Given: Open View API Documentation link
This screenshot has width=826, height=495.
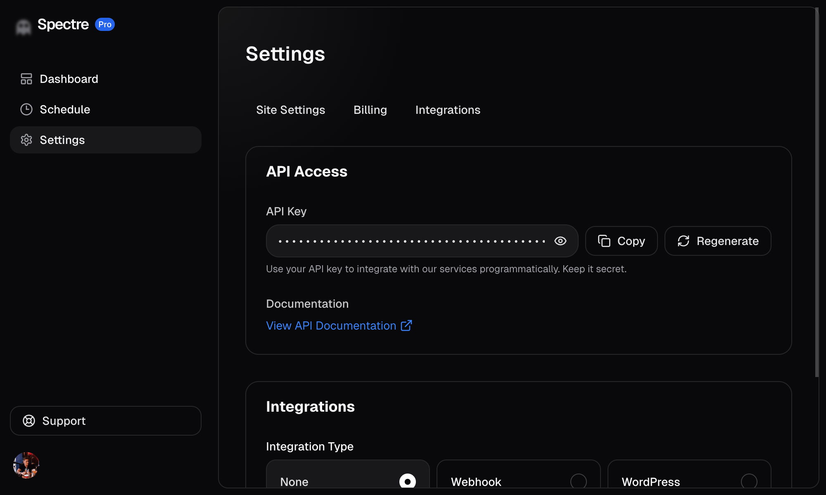Looking at the screenshot, I should click(x=330, y=325).
